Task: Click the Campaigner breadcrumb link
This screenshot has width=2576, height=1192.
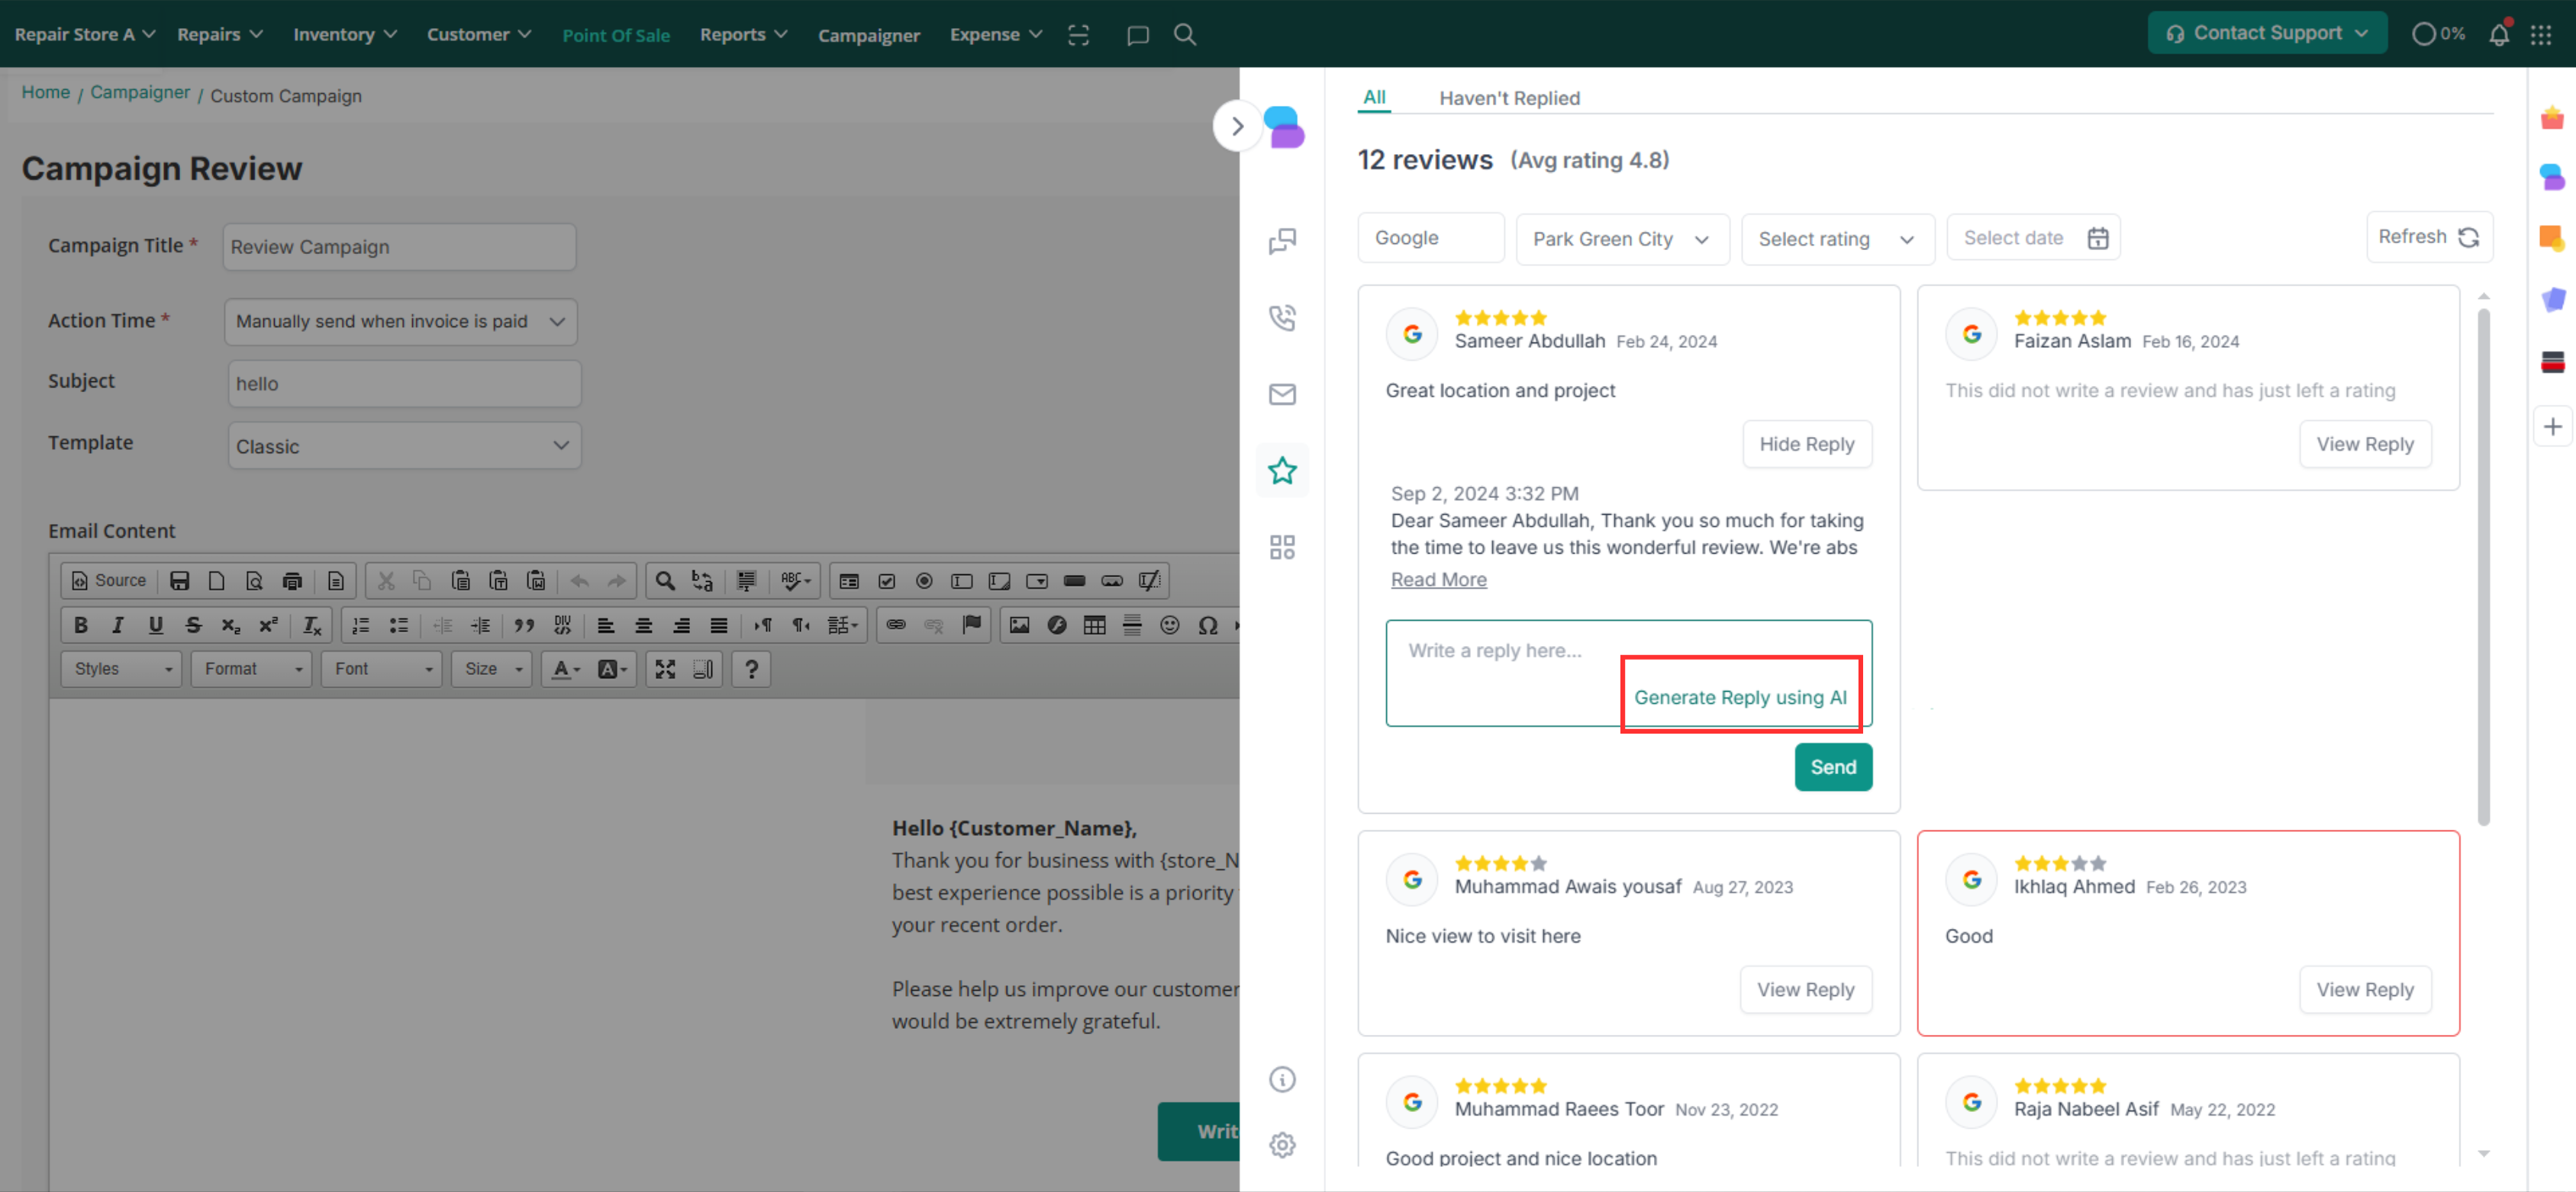Action: pos(140,92)
